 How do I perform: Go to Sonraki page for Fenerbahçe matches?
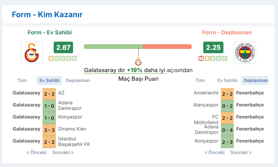[x=241, y=152]
